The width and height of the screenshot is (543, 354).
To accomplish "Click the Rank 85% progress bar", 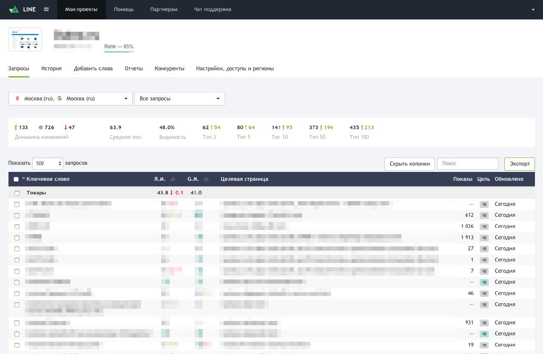I will [x=119, y=52].
